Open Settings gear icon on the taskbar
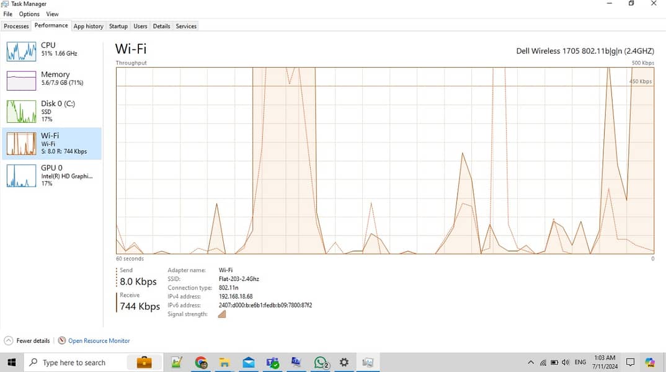This screenshot has height=372, width=666. point(344,362)
